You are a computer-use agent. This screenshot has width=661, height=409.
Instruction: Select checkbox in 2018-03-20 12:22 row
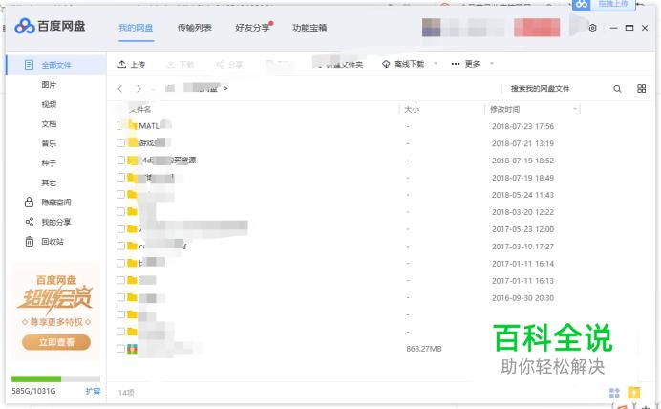(x=120, y=212)
